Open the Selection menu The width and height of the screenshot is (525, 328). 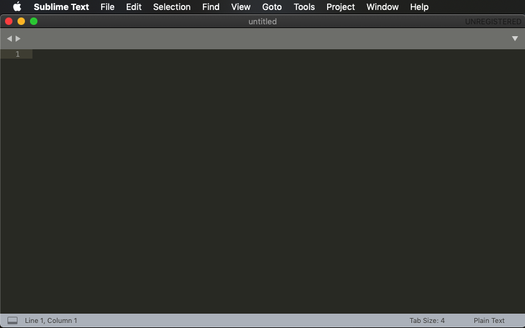click(x=172, y=7)
